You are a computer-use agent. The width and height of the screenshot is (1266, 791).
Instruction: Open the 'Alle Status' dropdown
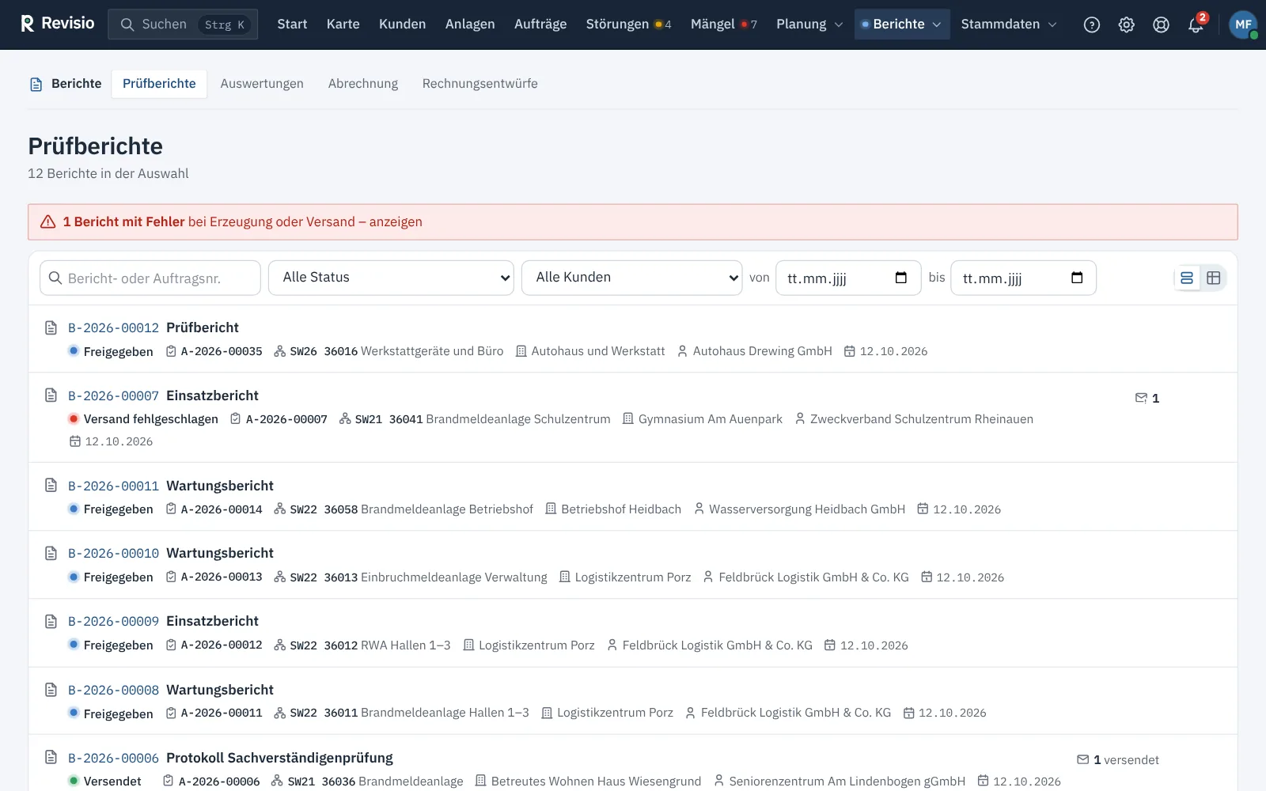click(391, 278)
